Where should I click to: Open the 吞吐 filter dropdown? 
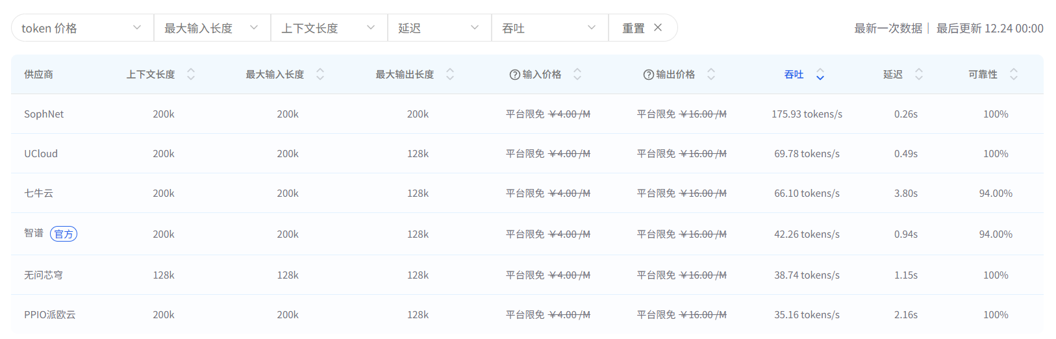click(550, 28)
